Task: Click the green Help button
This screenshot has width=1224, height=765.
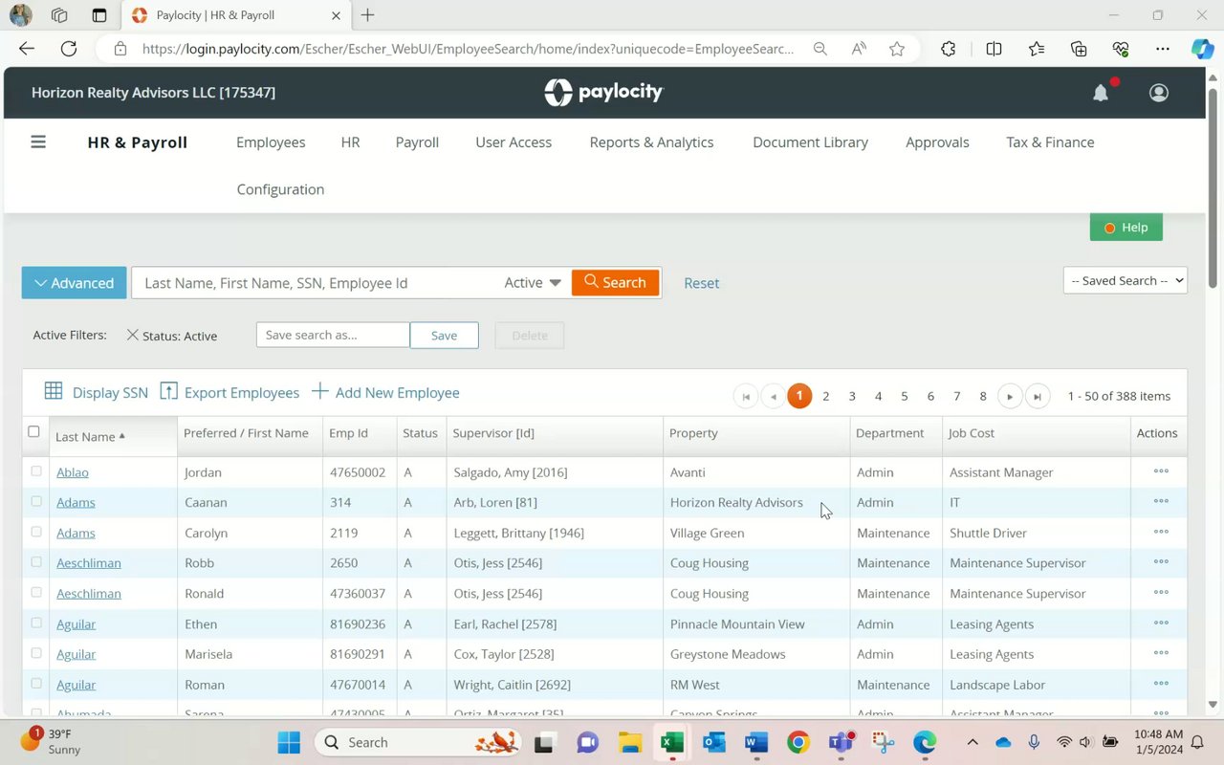Action: point(1126,228)
